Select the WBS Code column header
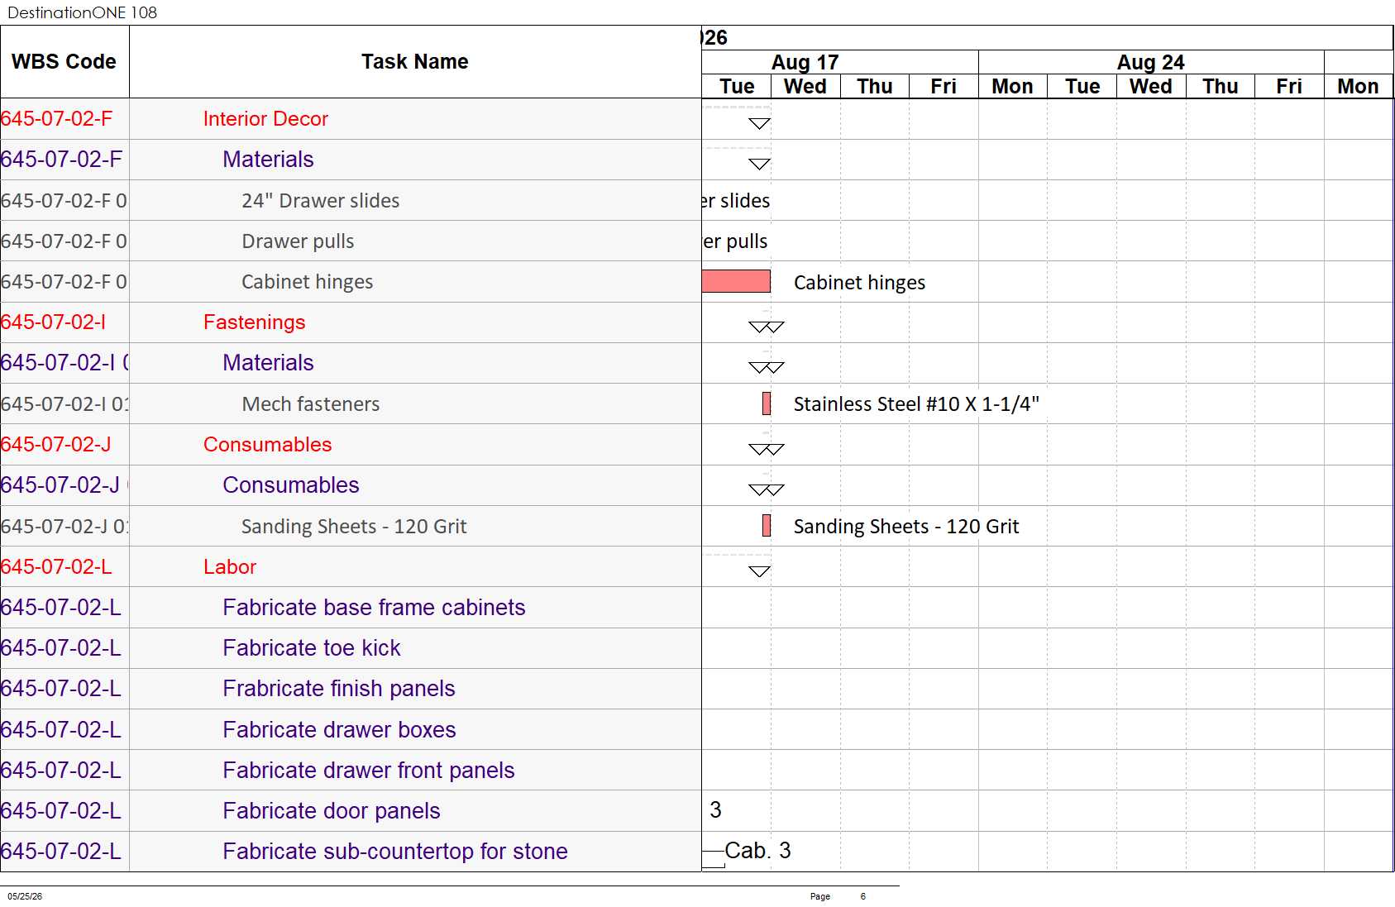This screenshot has height=907, width=1395. click(64, 62)
